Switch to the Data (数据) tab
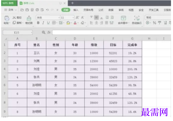 click(111, 10)
